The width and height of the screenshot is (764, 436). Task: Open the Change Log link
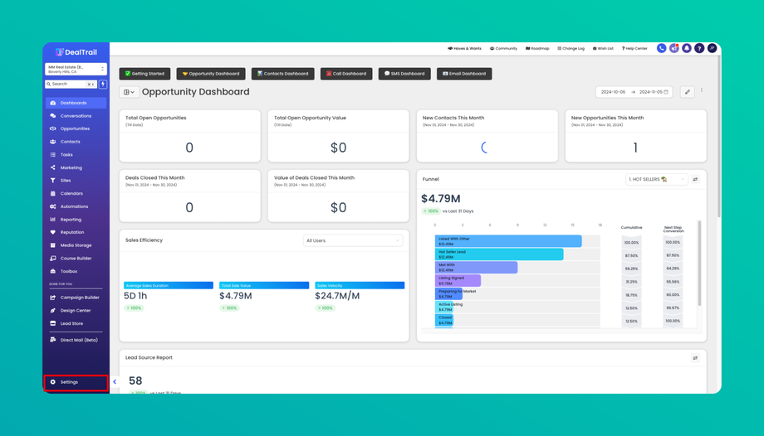click(x=571, y=49)
